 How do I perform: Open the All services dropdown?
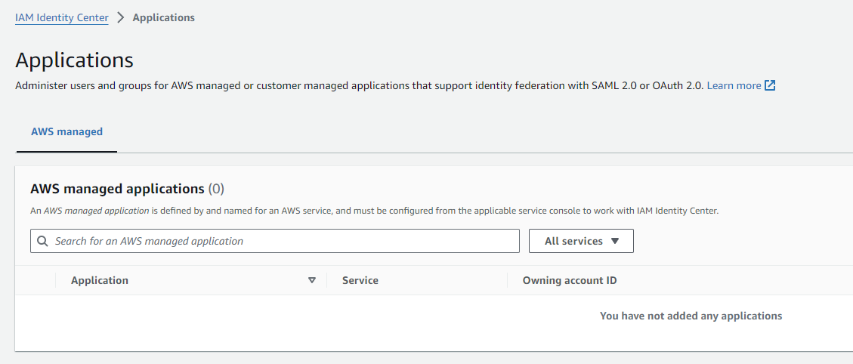[x=580, y=241]
